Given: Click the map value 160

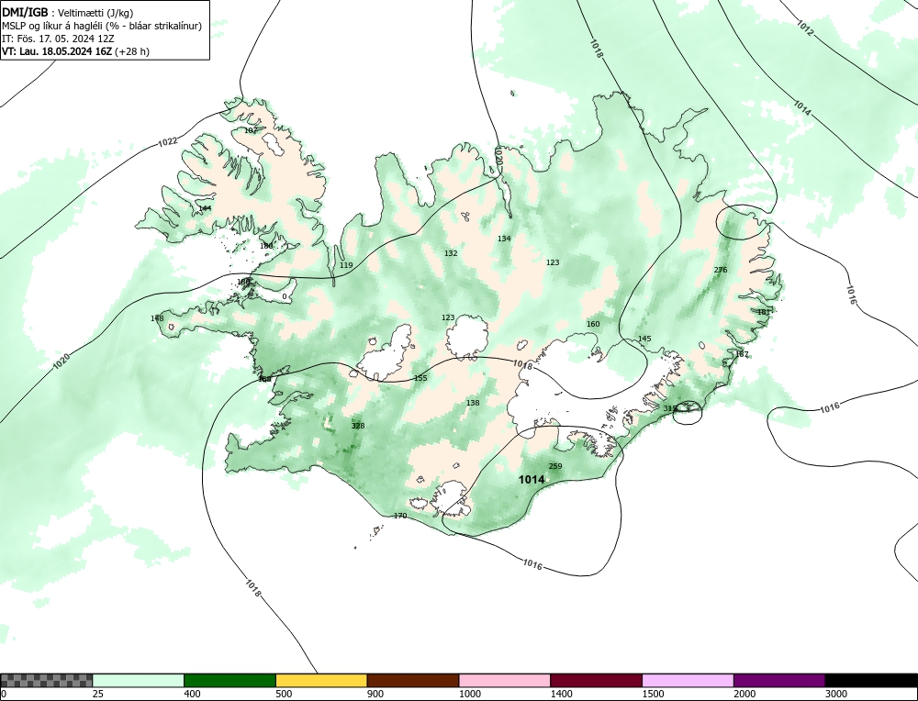Looking at the screenshot, I should tap(593, 324).
